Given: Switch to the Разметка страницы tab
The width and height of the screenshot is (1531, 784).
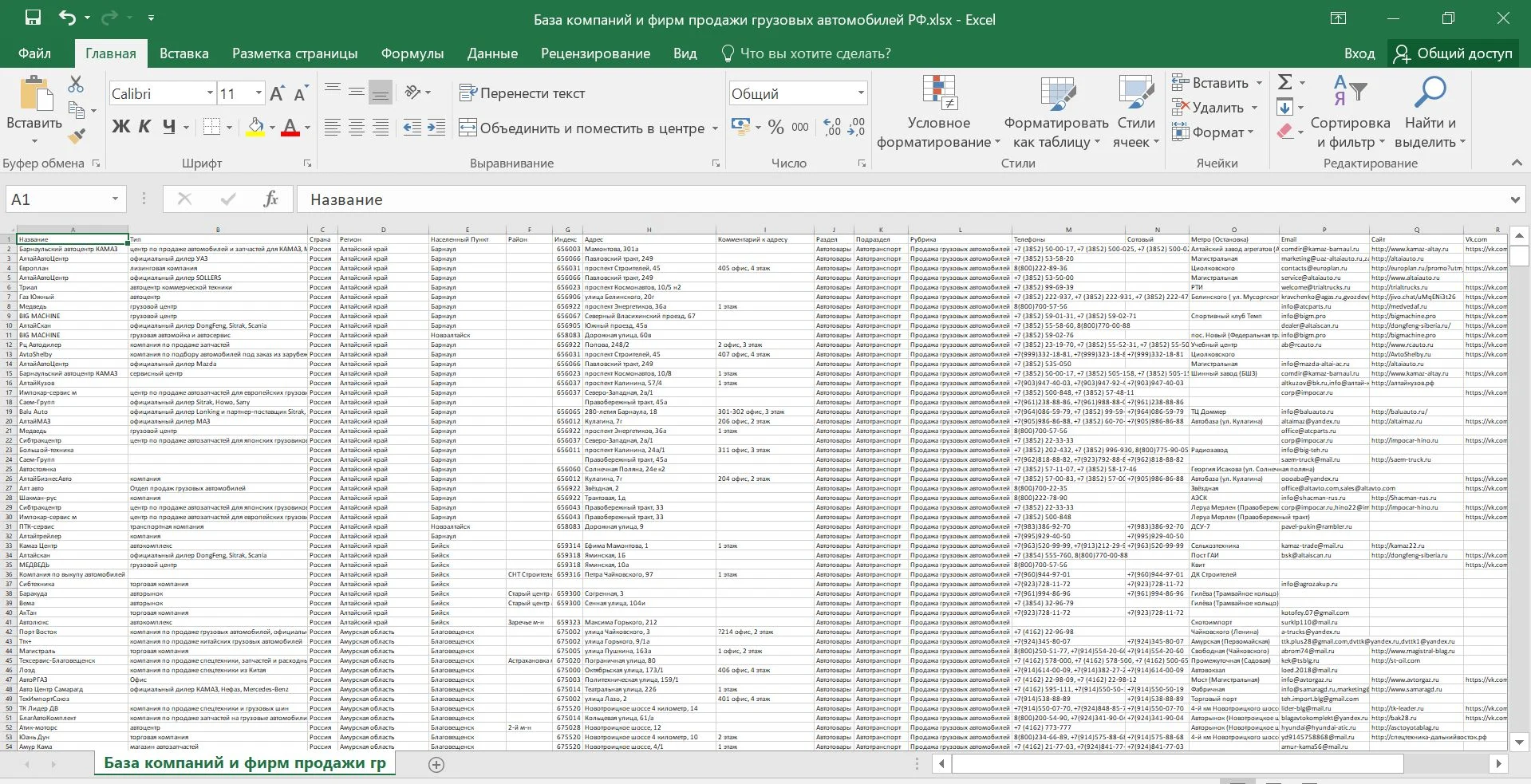Looking at the screenshot, I should tap(294, 53).
